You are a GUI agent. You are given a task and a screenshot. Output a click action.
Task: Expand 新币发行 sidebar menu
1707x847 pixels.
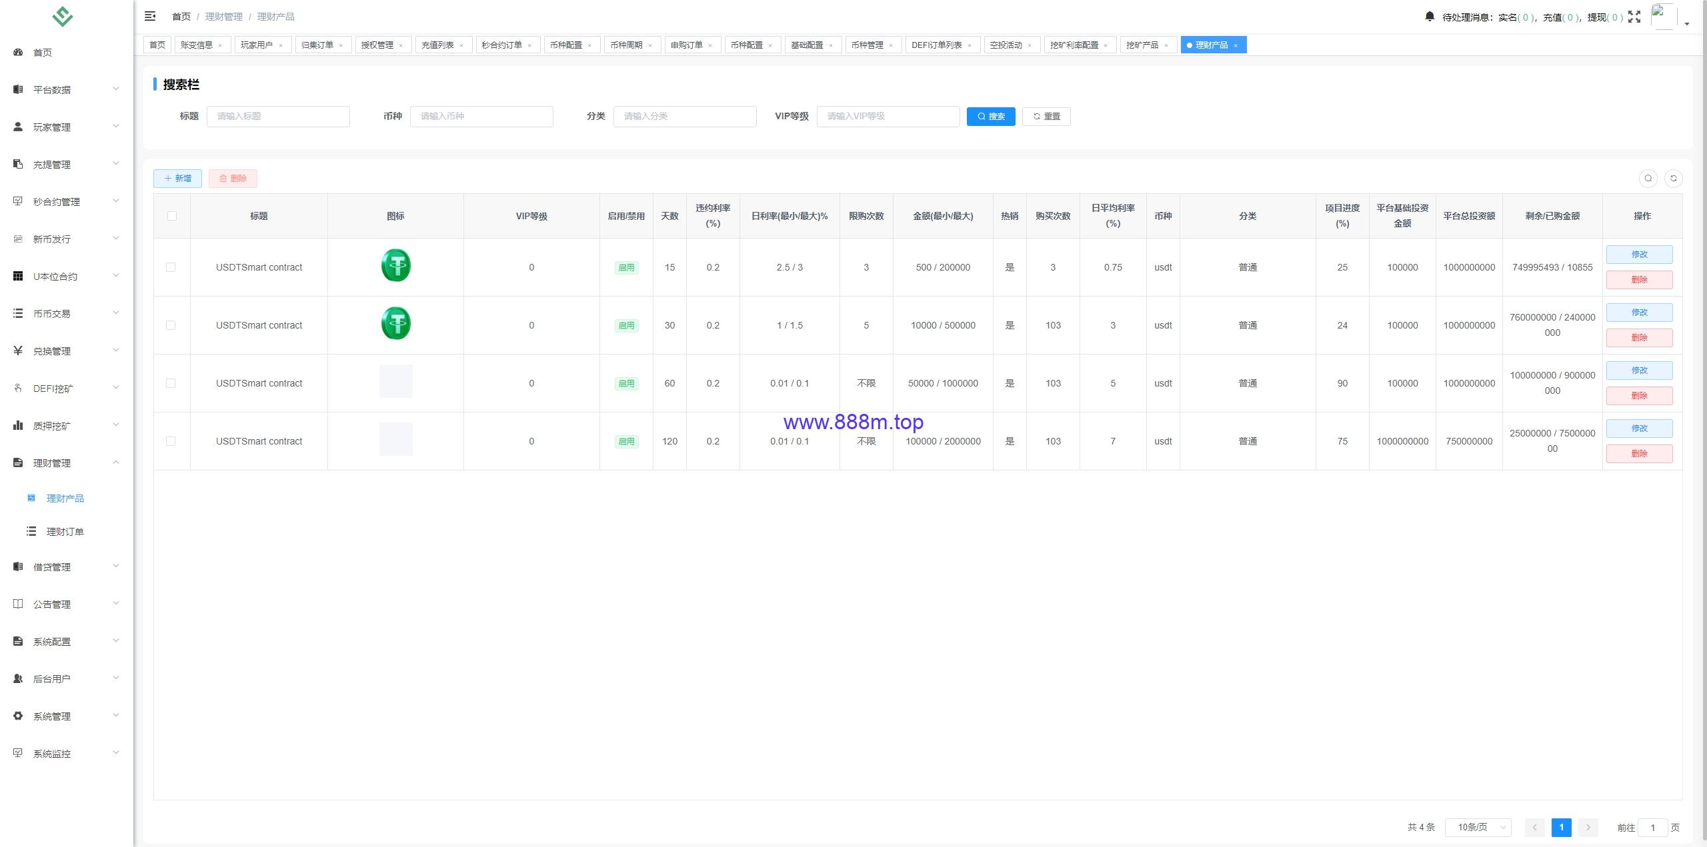[x=67, y=239]
